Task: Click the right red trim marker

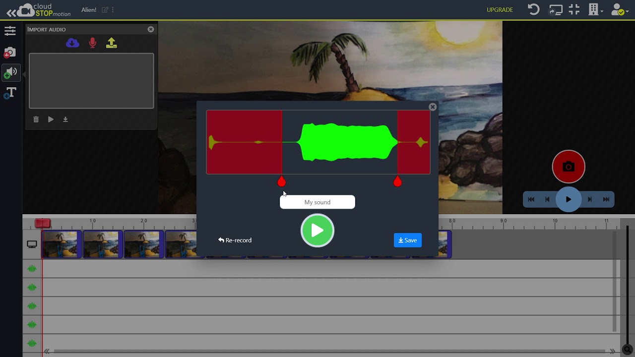Action: [397, 181]
